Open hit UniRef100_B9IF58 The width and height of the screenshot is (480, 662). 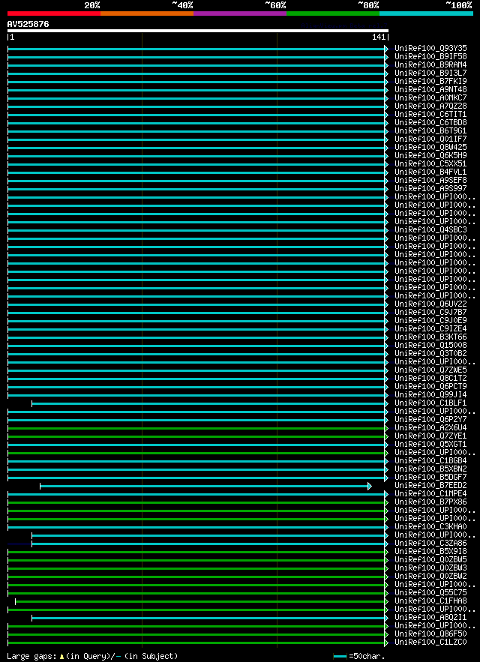(430, 56)
